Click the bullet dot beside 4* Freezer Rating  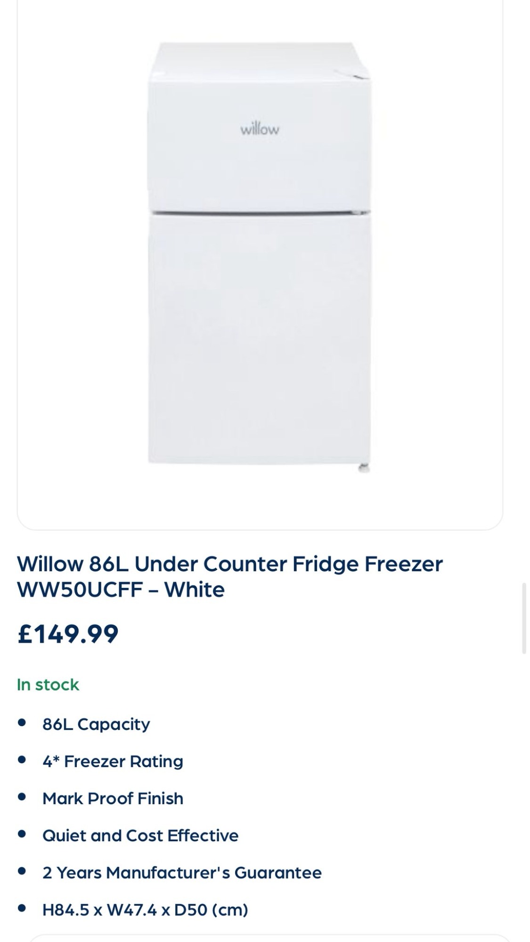22,760
